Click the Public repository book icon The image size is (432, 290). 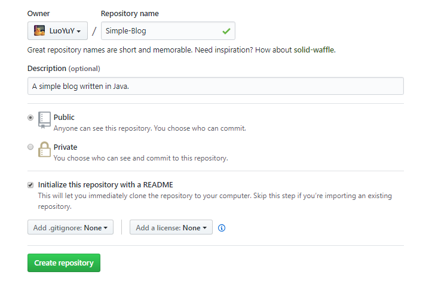pyautogui.click(x=44, y=120)
